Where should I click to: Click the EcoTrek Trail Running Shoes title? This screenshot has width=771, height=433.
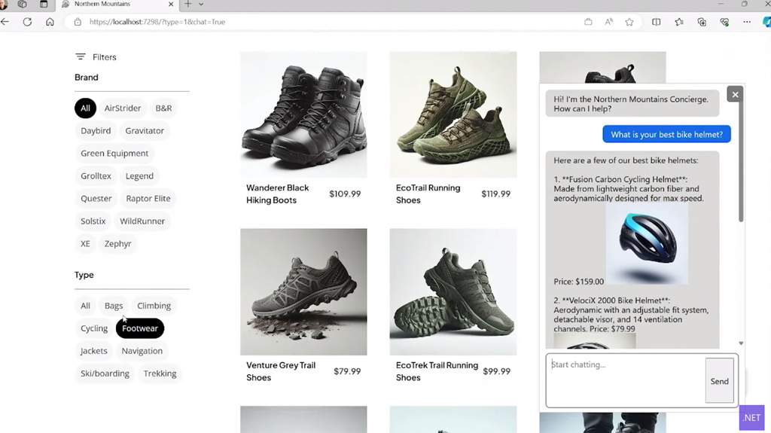pos(437,371)
